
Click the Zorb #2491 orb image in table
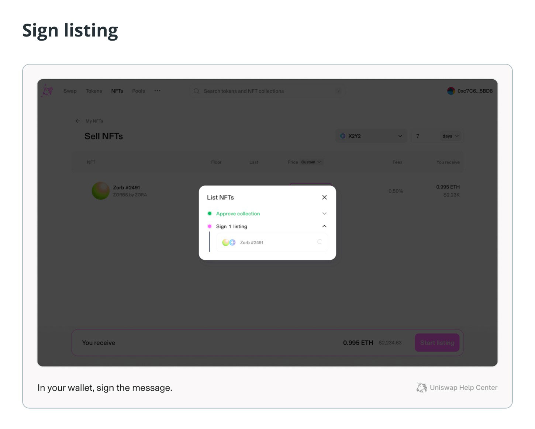coord(100,191)
